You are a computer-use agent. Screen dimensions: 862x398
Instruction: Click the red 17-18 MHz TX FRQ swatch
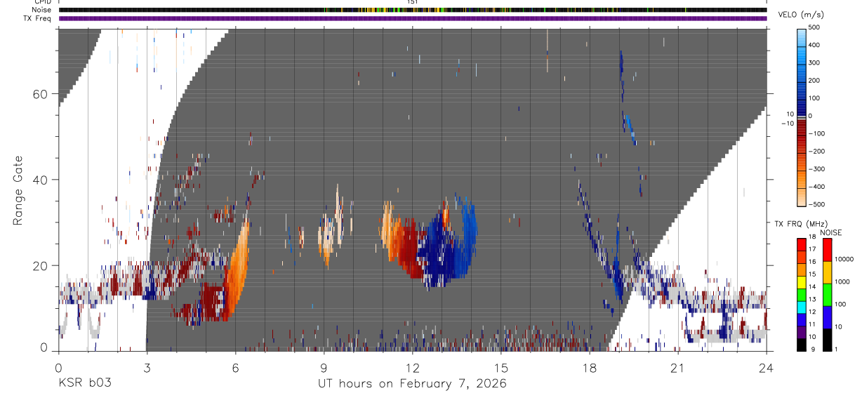[802, 245]
